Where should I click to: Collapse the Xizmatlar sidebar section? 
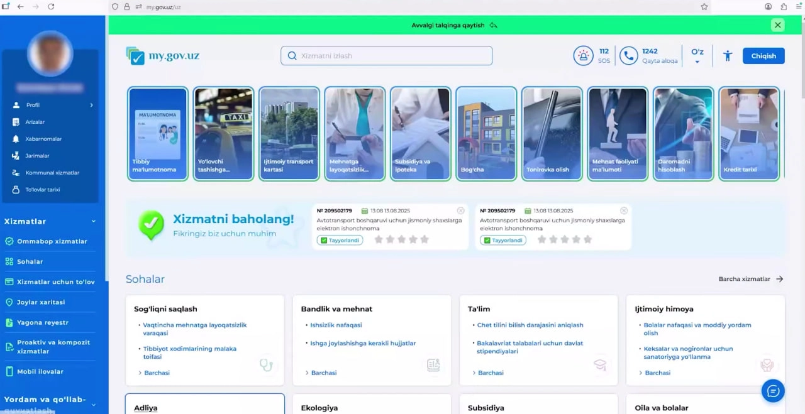point(94,221)
